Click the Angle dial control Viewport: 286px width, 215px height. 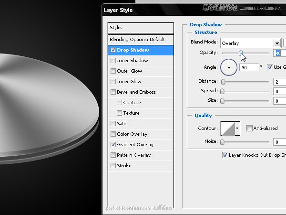tap(229, 67)
